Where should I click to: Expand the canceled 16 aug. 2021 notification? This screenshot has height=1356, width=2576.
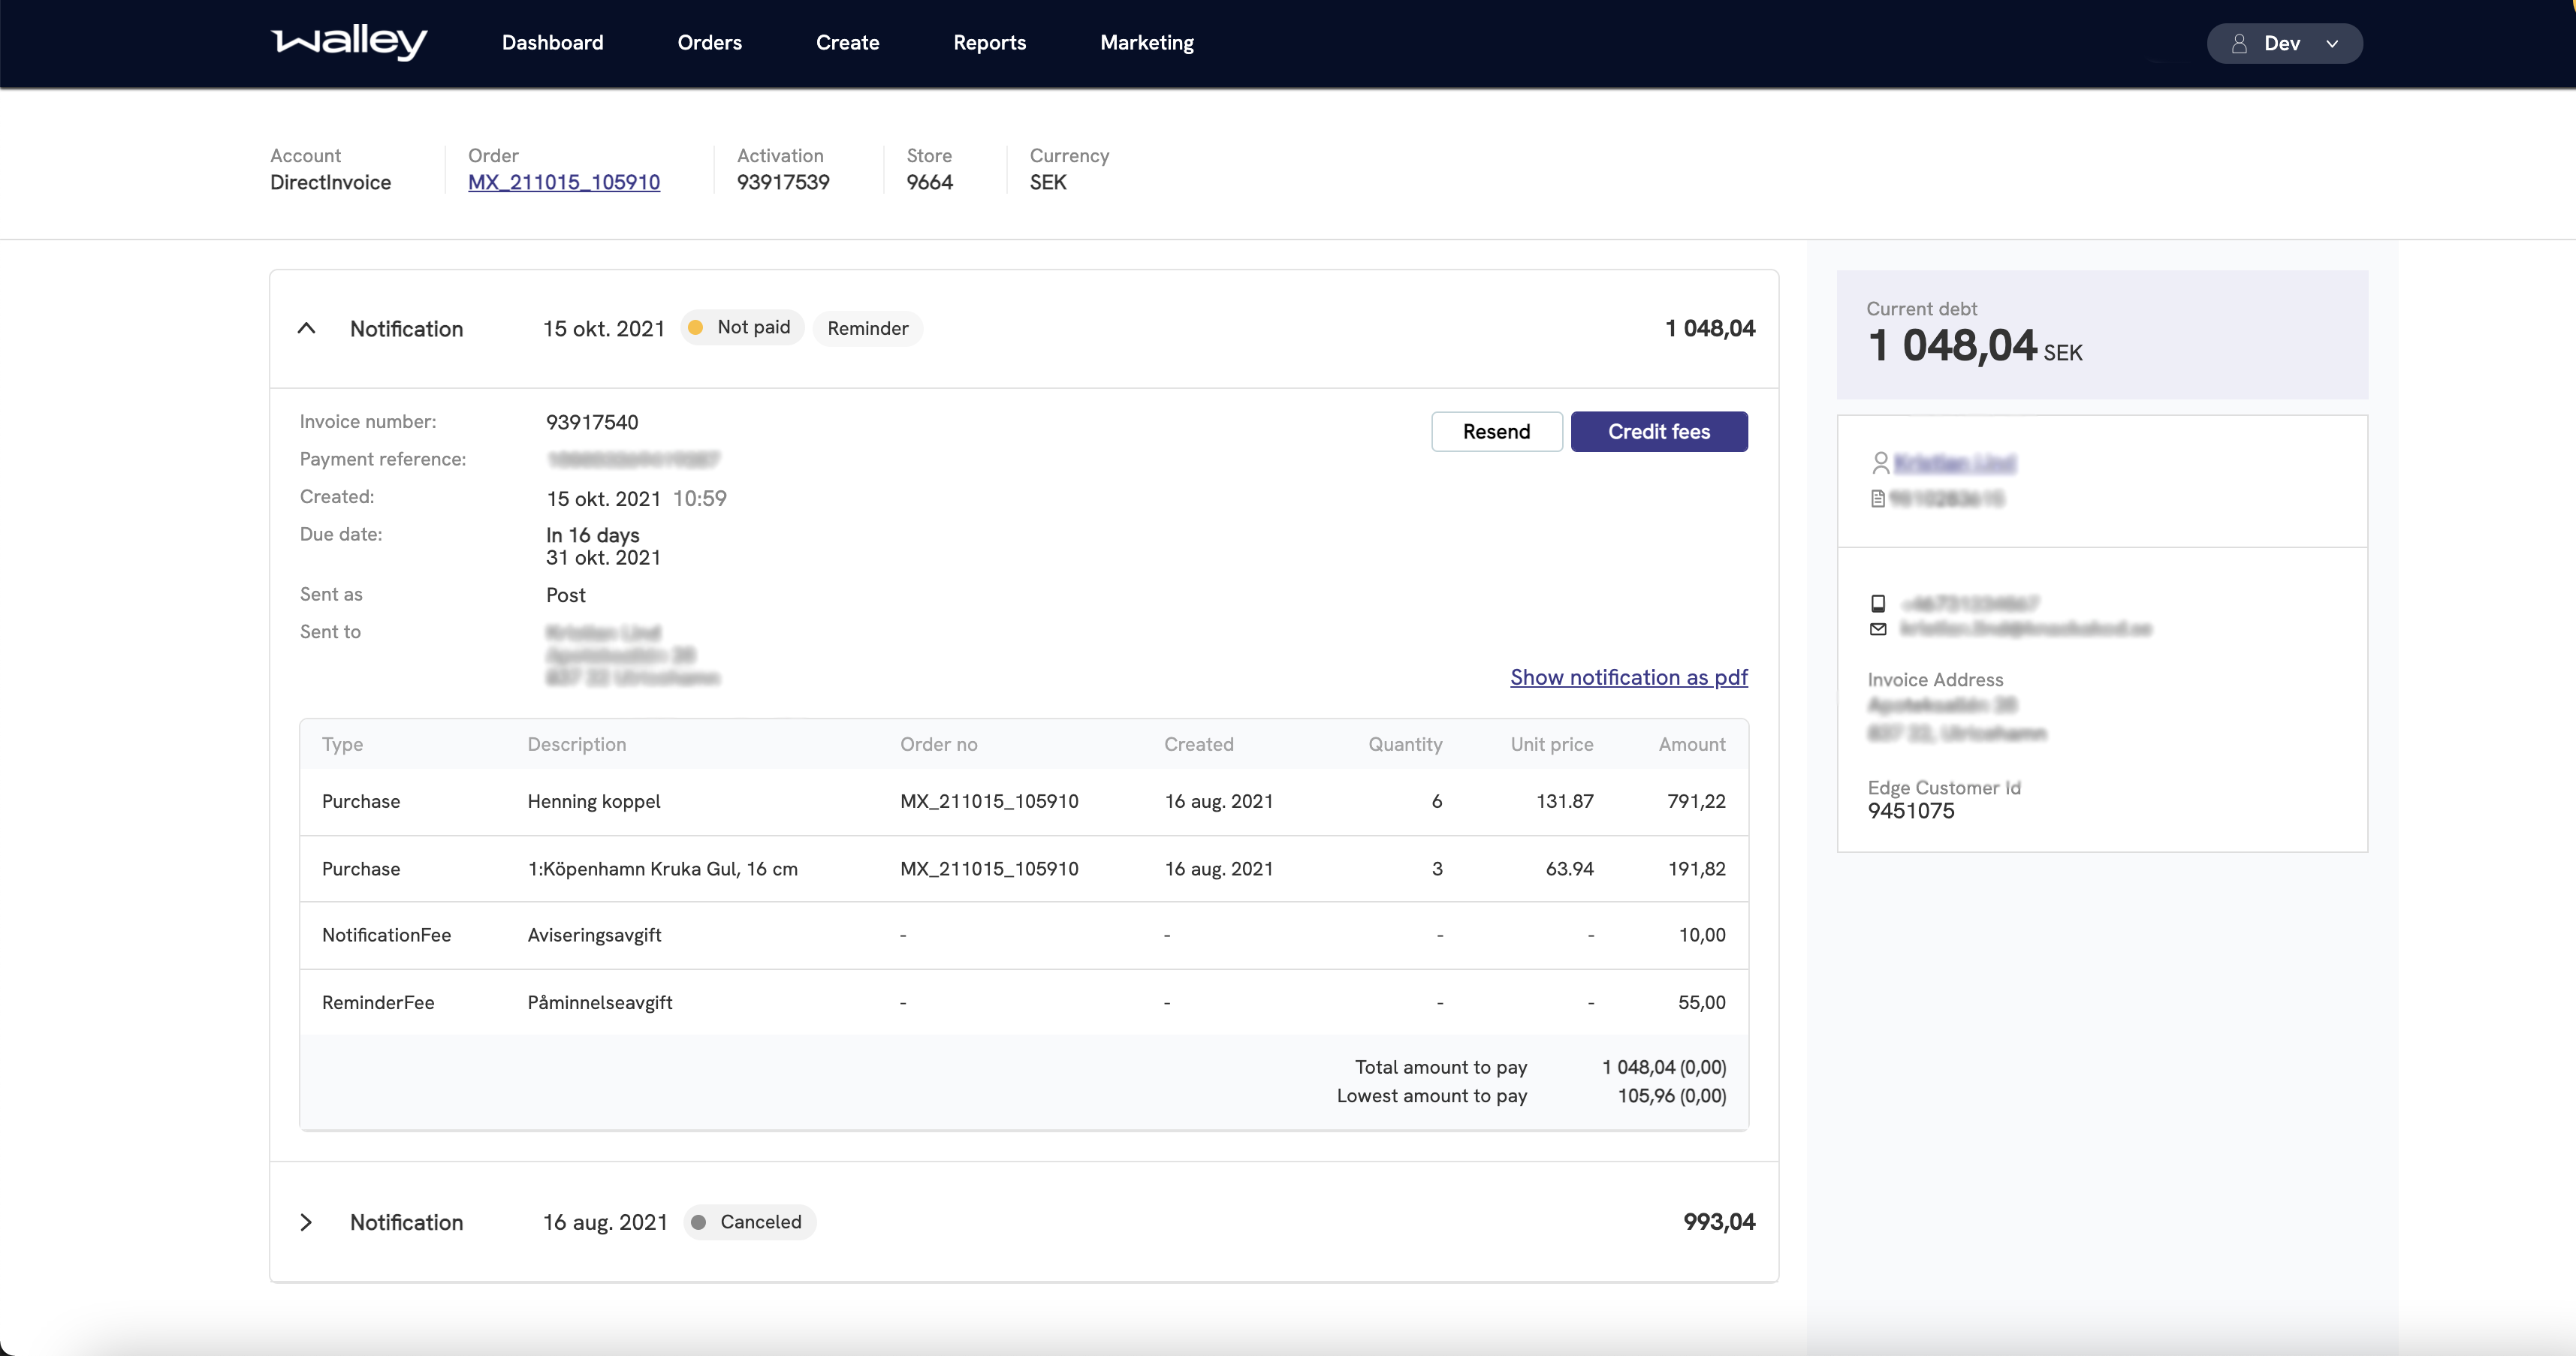click(x=306, y=1222)
